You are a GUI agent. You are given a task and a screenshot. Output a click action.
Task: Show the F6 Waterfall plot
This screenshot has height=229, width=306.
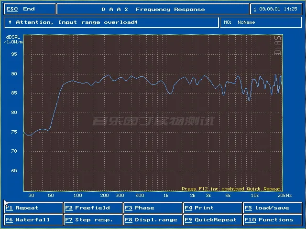(x=33, y=220)
